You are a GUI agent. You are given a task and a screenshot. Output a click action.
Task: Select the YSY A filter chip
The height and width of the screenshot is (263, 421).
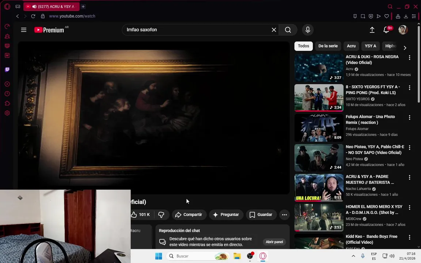pyautogui.click(x=370, y=46)
